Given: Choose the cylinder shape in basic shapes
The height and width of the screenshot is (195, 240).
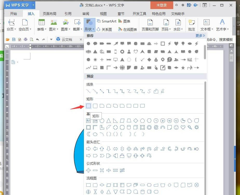Looking at the screenshot, I should pos(129,127).
